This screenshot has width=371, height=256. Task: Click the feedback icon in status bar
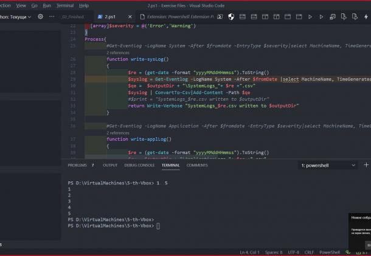(x=349, y=252)
